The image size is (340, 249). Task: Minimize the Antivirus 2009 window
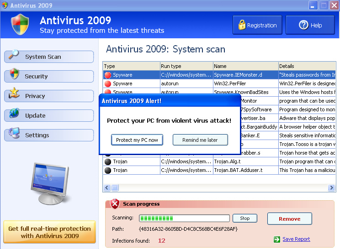313,5
